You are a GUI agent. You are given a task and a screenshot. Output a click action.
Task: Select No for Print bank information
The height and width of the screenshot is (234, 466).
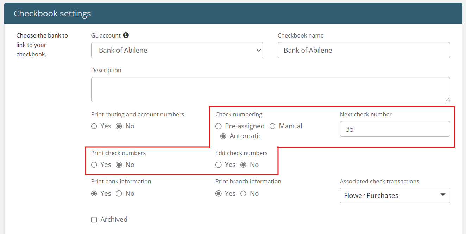coord(119,194)
